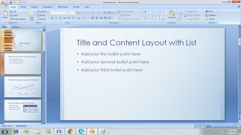The width and height of the screenshot is (241, 135).
Task: Toggle underline formatting
Action: click(x=60, y=18)
